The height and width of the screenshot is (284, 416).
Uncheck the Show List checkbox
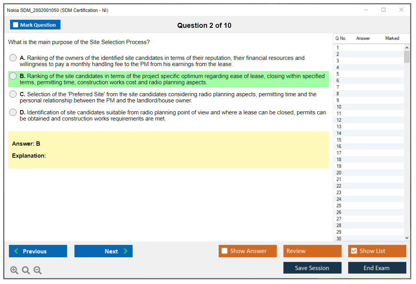click(354, 251)
